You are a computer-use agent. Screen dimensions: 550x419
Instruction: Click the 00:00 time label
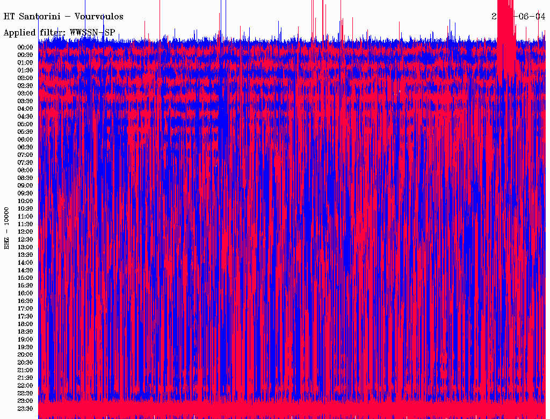point(25,47)
